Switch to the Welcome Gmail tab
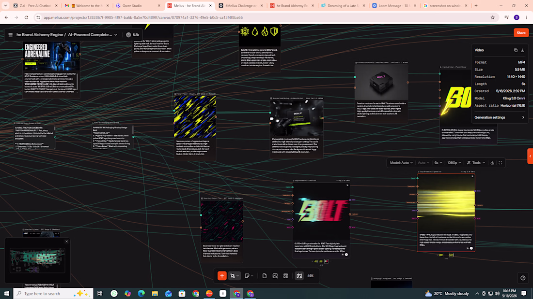 coord(87,6)
